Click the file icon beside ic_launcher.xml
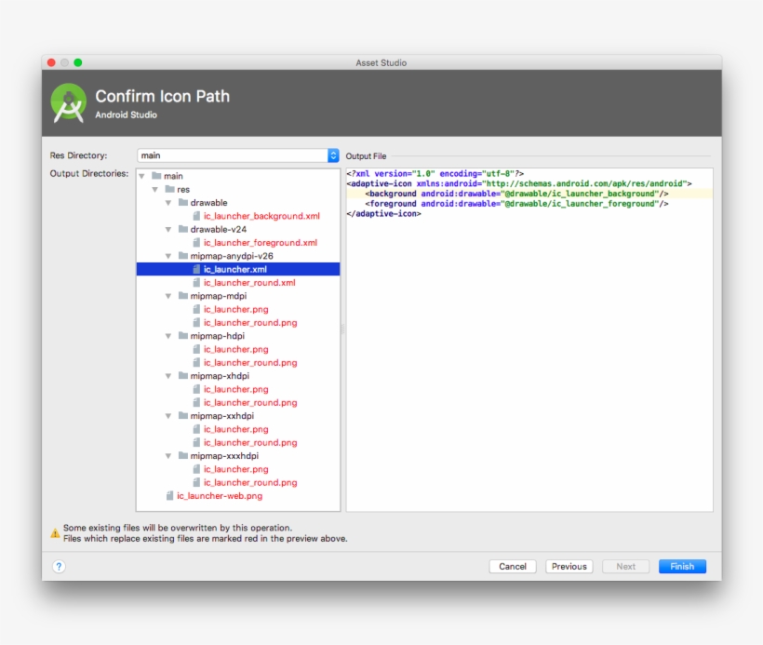Image resolution: width=763 pixels, height=645 pixels. (x=194, y=269)
